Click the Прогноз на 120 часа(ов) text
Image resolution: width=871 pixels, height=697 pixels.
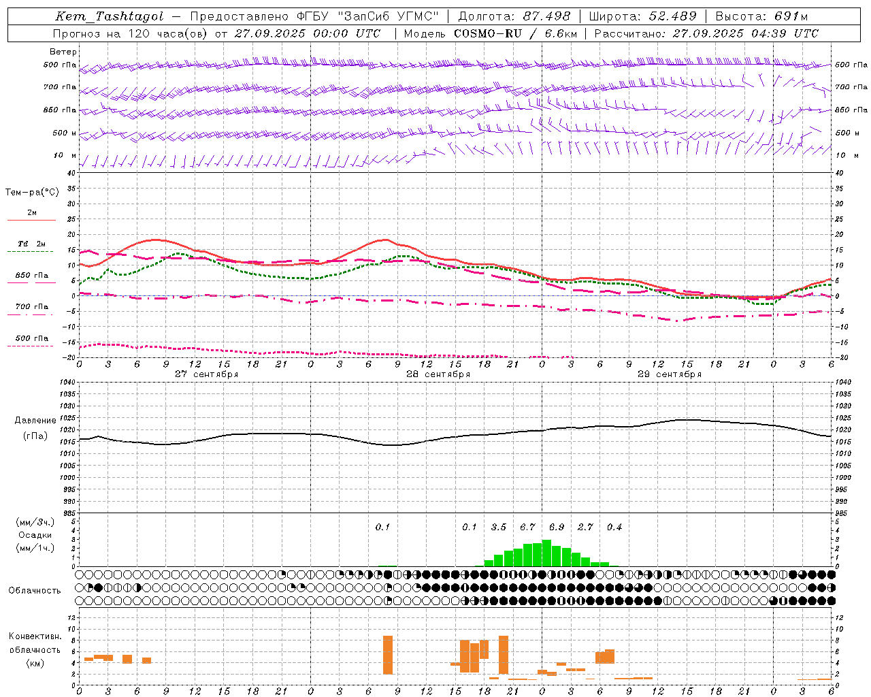pyautogui.click(x=131, y=33)
